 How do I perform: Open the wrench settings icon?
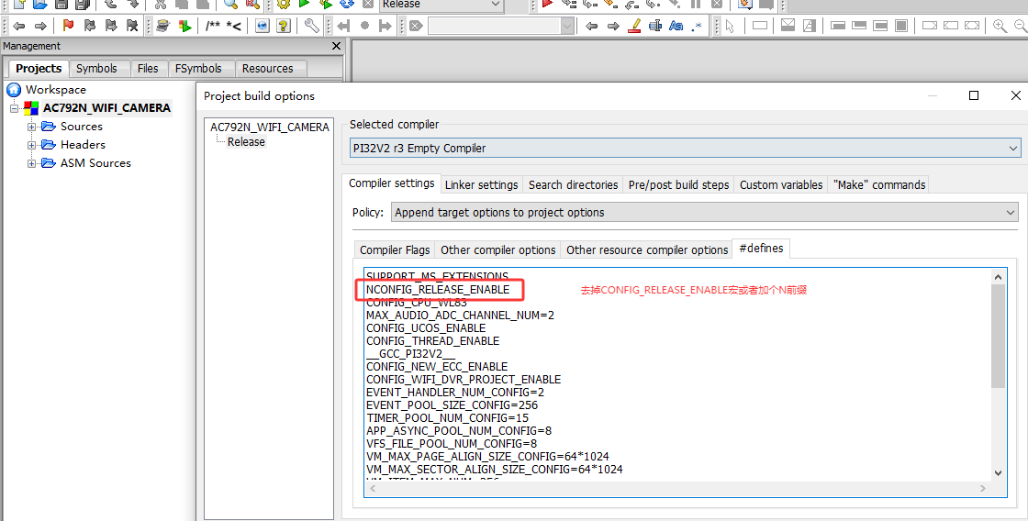point(311,26)
